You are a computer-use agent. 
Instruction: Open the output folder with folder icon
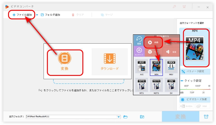click(126, 117)
